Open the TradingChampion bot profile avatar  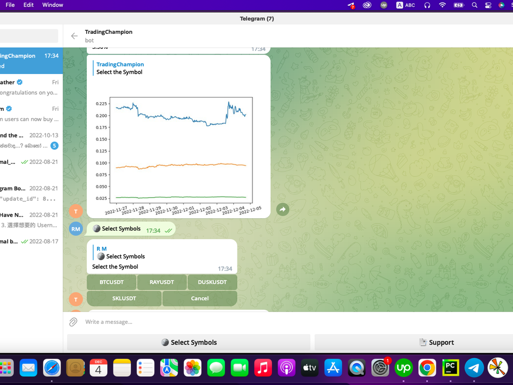pos(75,211)
